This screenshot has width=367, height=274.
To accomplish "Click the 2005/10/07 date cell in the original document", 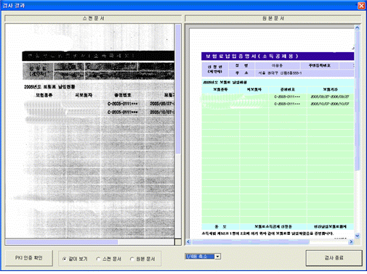I will (330, 104).
